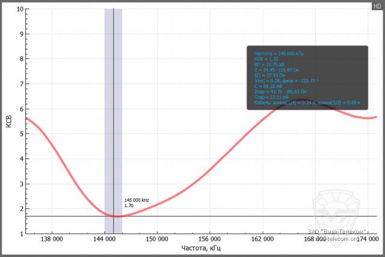
Task: Click the 'ВП = 11.75 дБ' tooltip line
Action: pos(269,64)
